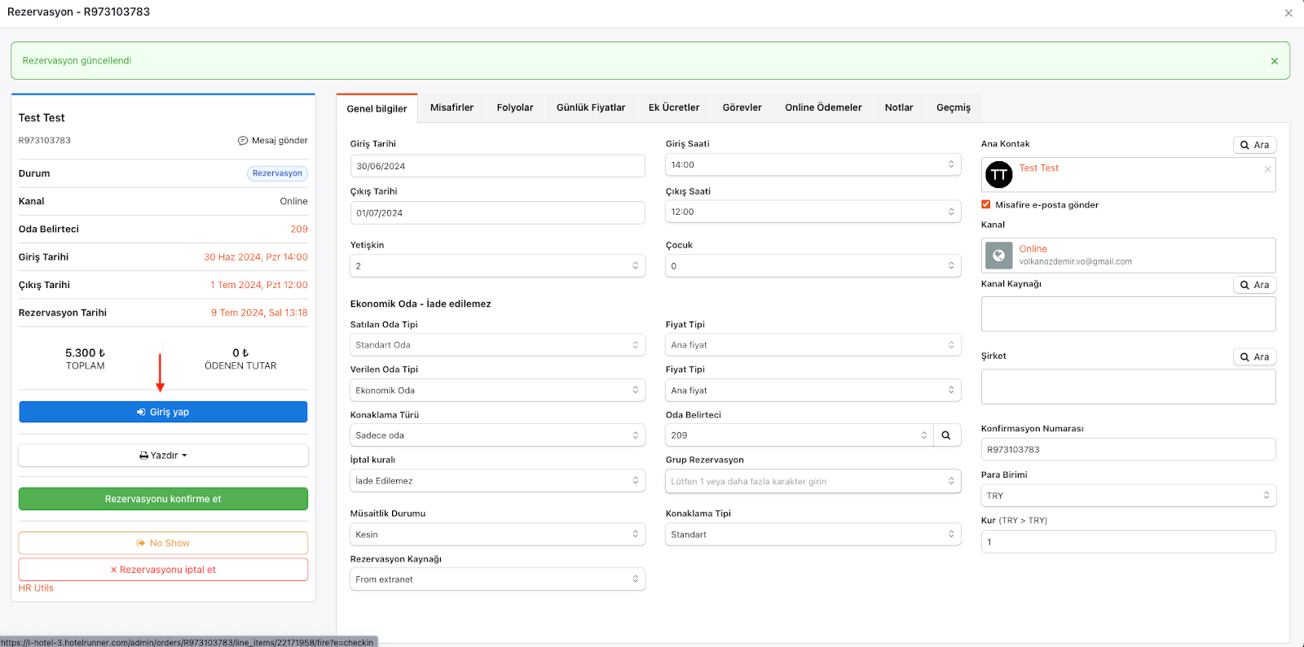The height and width of the screenshot is (647, 1304).
Task: Click the Mesaj gönder speech bubble icon
Action: coord(243,141)
